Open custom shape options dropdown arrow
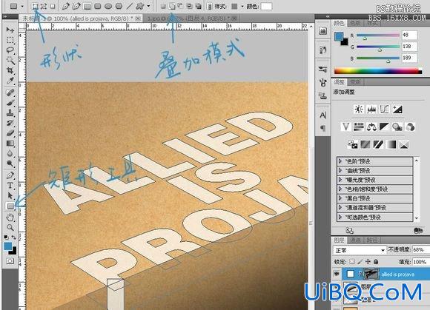Screen dimensions: 430x310 tap(148, 6)
